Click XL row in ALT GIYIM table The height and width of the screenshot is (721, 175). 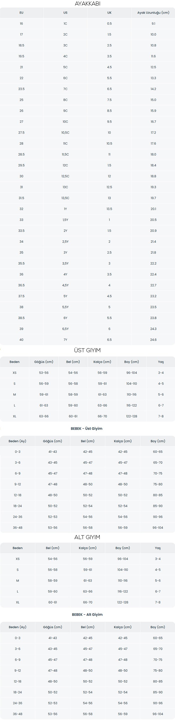pyautogui.click(x=87, y=602)
